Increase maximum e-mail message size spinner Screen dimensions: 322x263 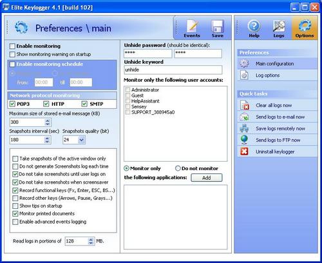click(48, 121)
